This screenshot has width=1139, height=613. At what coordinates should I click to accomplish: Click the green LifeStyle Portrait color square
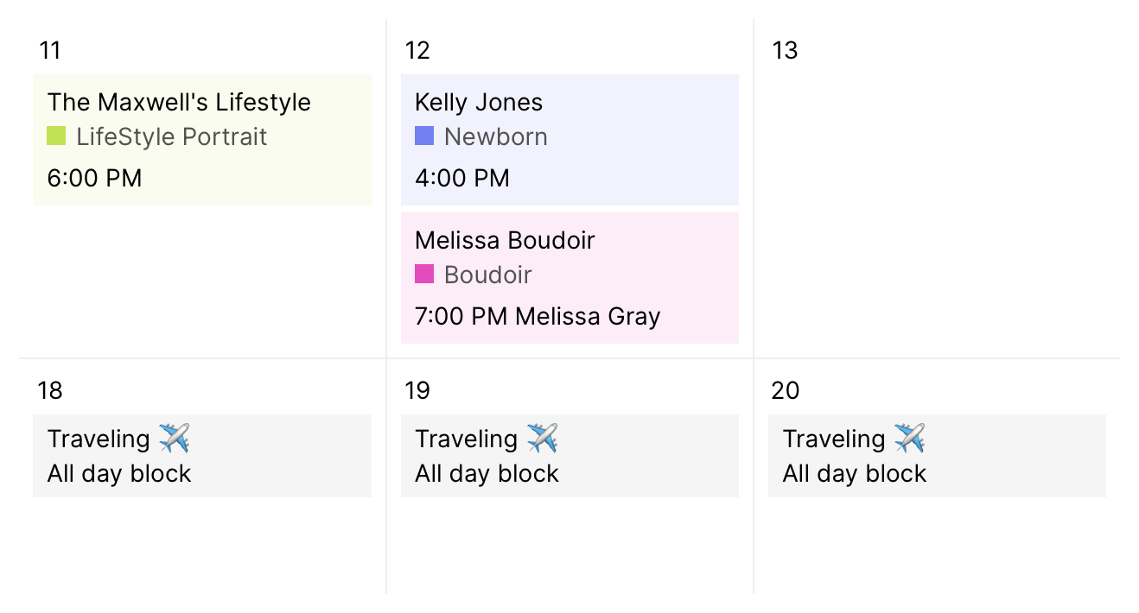coord(56,136)
